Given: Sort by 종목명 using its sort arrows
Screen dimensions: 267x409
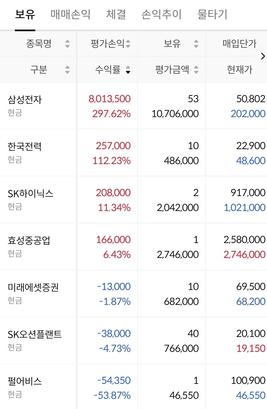Looking at the screenshot, I should pos(67,44).
